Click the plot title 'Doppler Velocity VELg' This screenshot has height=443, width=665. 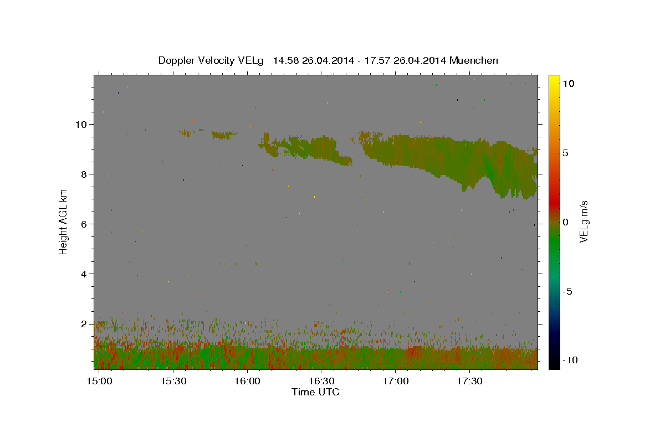[211, 60]
